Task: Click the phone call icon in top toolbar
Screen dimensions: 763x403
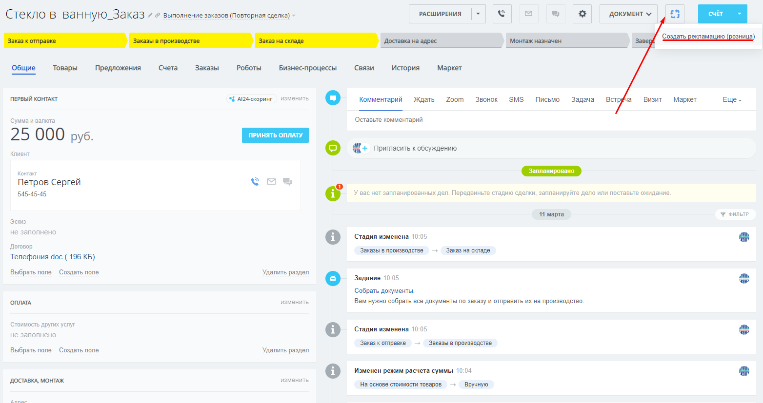Action: click(502, 14)
